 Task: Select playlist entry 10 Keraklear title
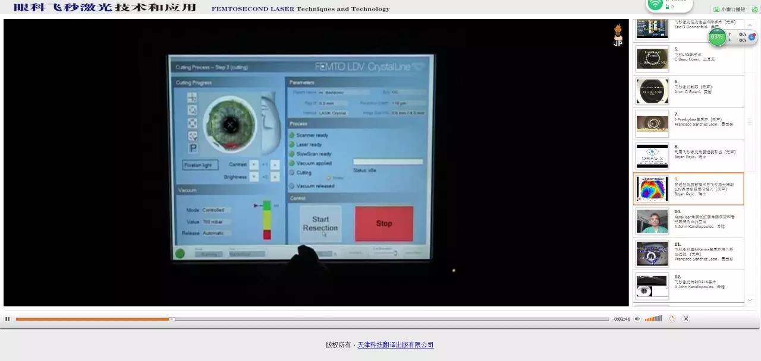[x=705, y=220]
